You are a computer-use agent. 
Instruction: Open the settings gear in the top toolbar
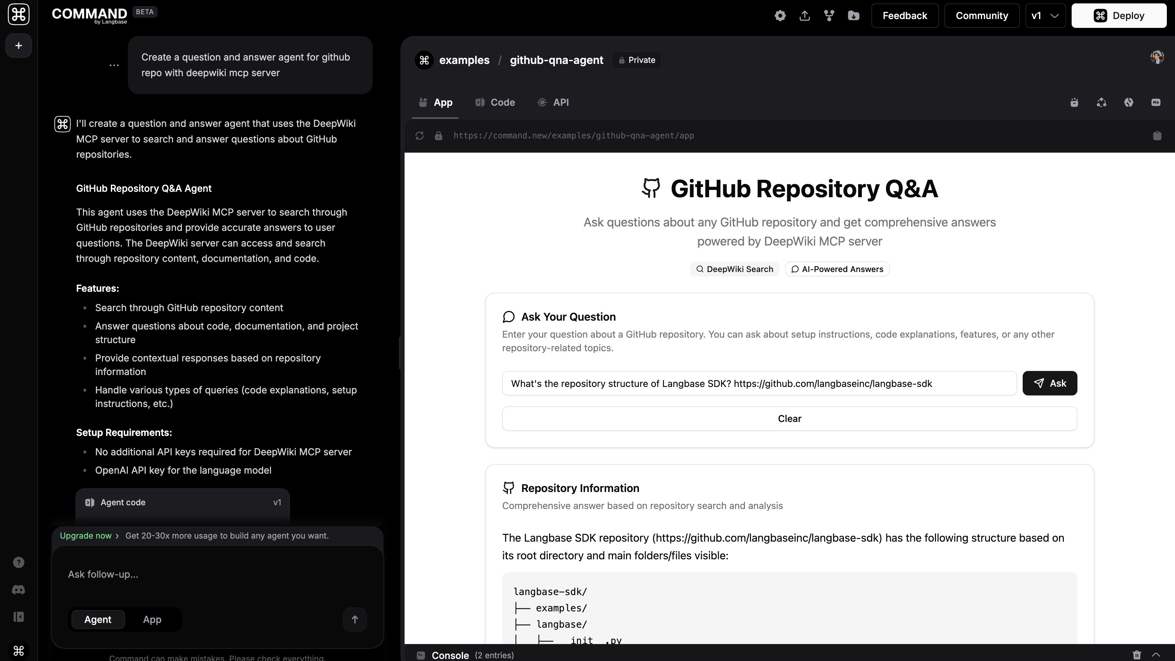(780, 16)
